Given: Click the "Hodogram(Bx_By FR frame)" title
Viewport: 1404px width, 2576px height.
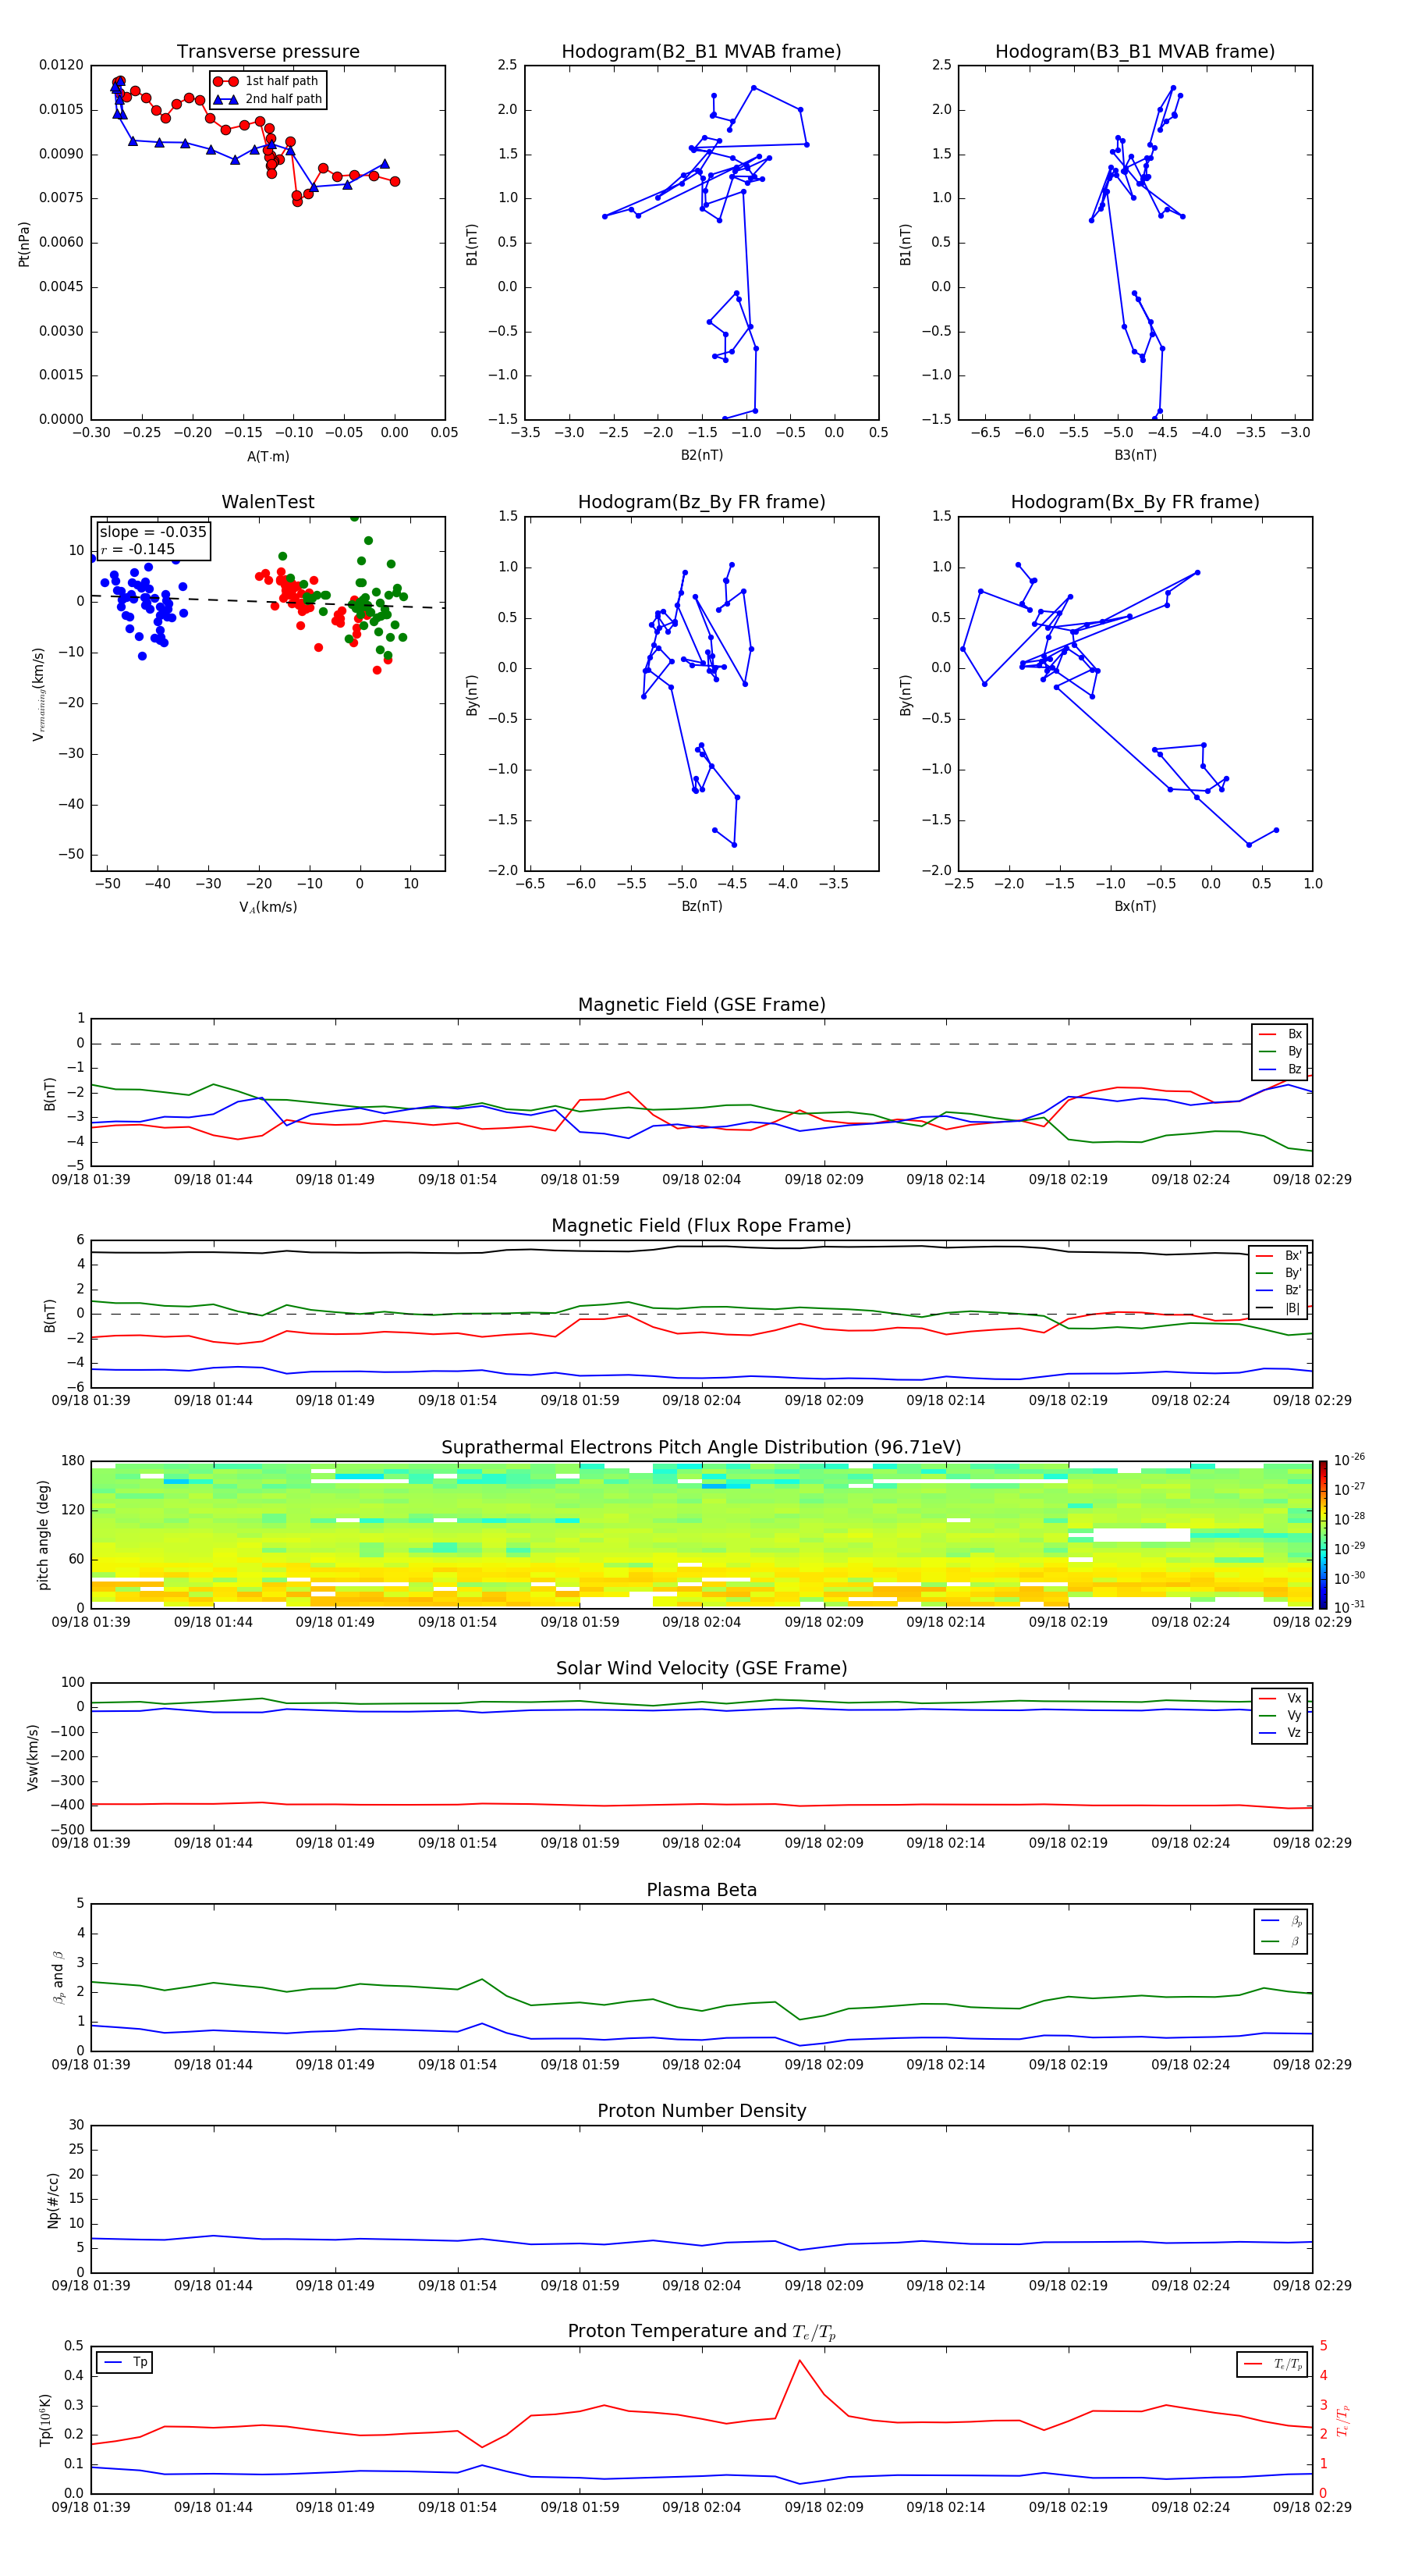Looking at the screenshot, I should coord(1135,502).
